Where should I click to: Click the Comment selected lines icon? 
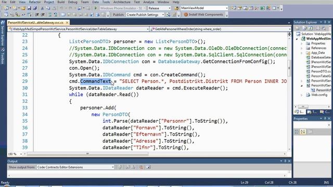click(49, 15)
